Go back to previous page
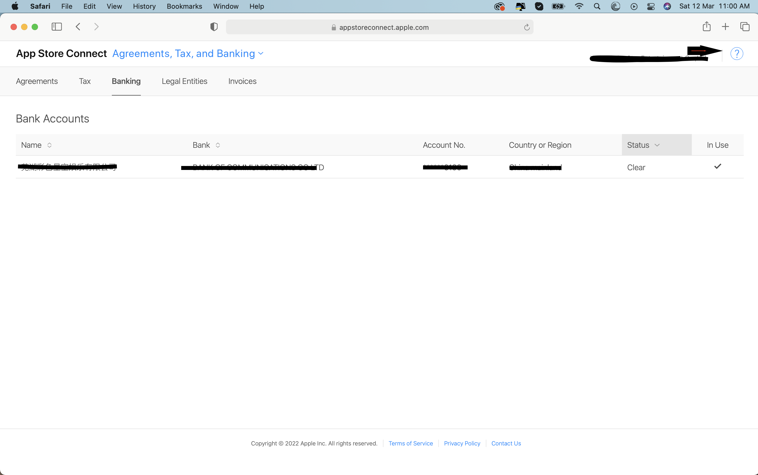This screenshot has height=475, width=758. pos(78,27)
